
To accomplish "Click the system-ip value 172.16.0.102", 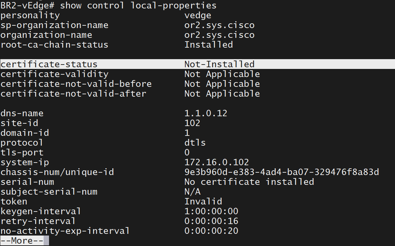I will (x=216, y=163).
